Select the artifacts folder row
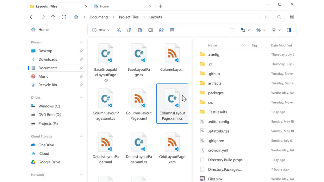This screenshot has width=324, height=182. (x=245, y=83)
